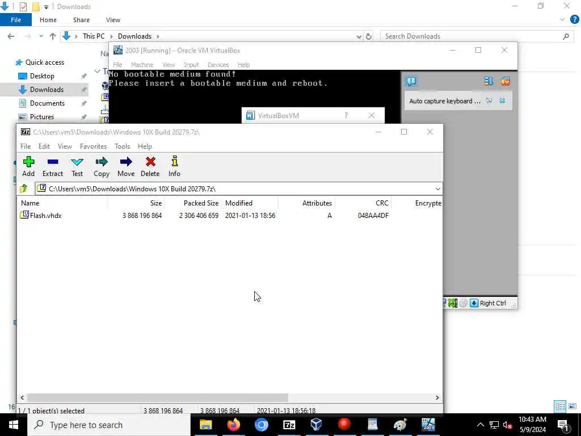Expand the Explorer ribbon chevron

point(562,20)
